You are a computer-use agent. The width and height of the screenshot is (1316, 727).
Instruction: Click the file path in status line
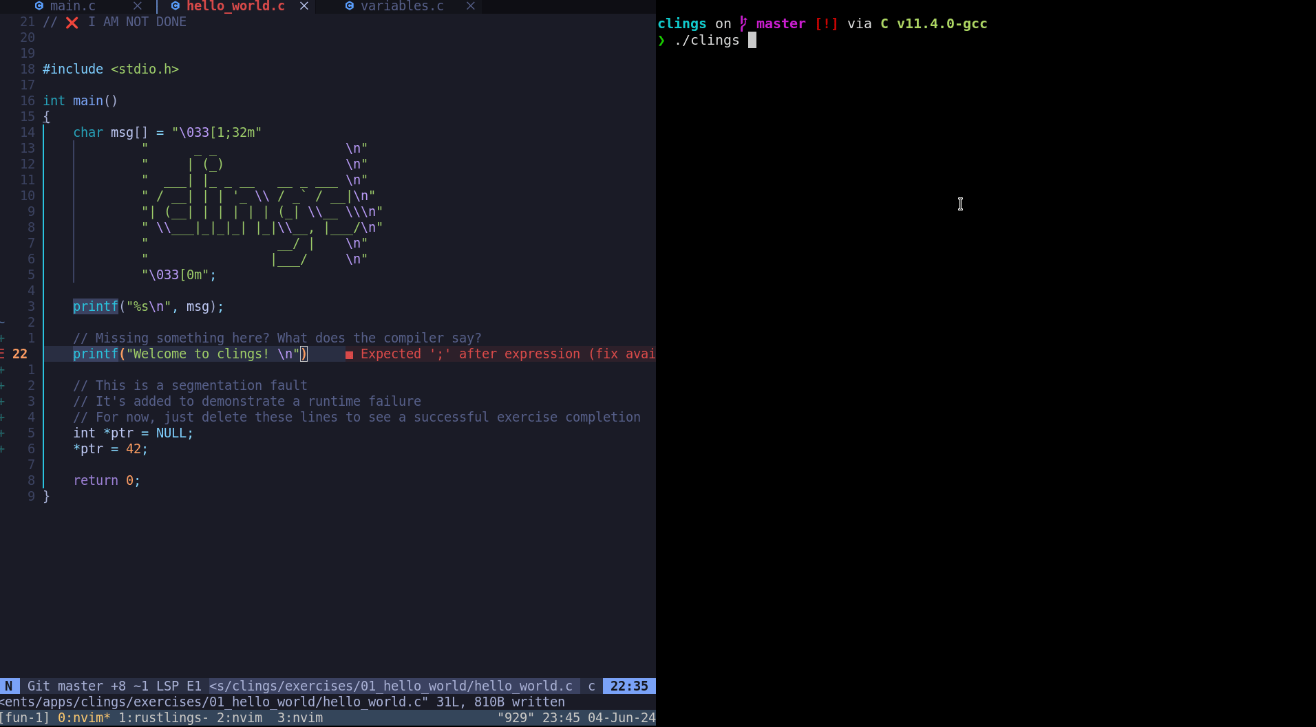391,686
